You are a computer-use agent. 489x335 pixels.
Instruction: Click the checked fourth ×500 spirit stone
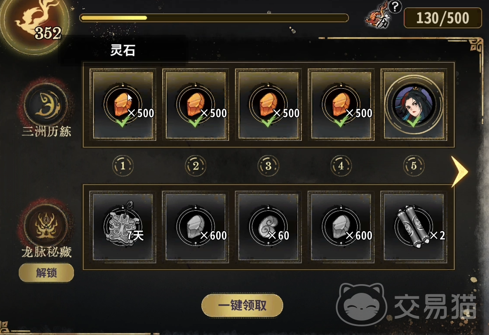(x=341, y=105)
